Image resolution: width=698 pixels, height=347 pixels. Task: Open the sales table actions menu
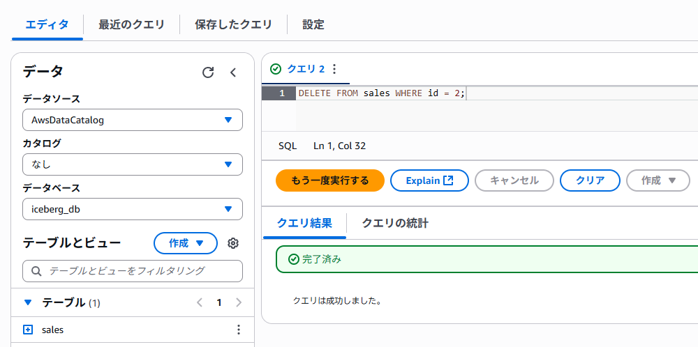pyautogui.click(x=239, y=330)
